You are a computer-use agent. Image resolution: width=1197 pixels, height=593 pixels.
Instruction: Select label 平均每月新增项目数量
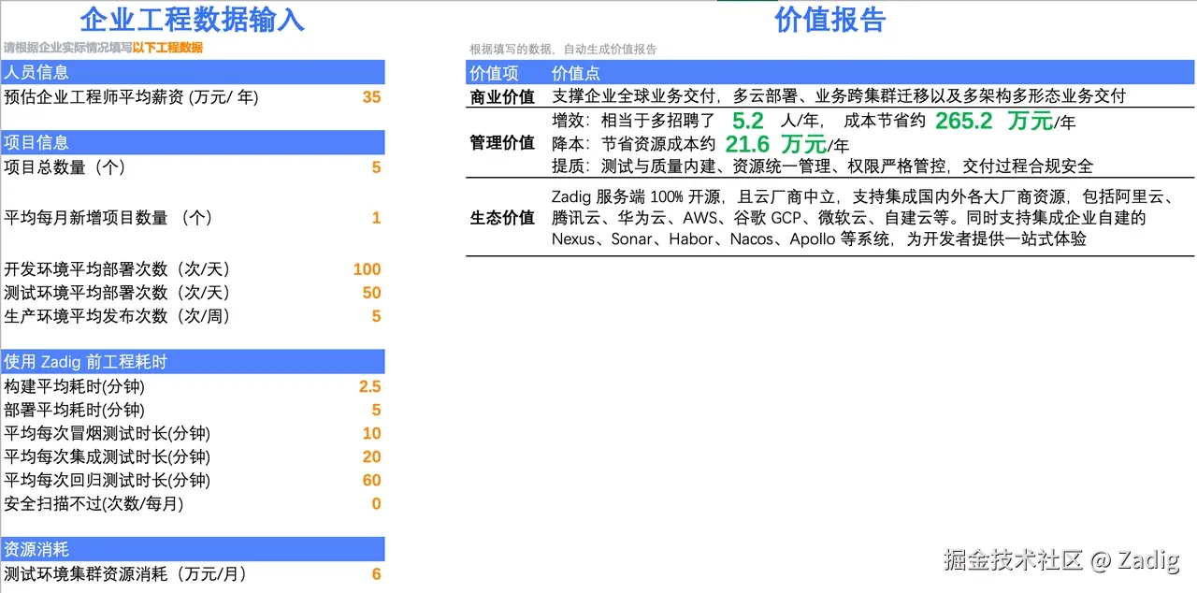(108, 218)
